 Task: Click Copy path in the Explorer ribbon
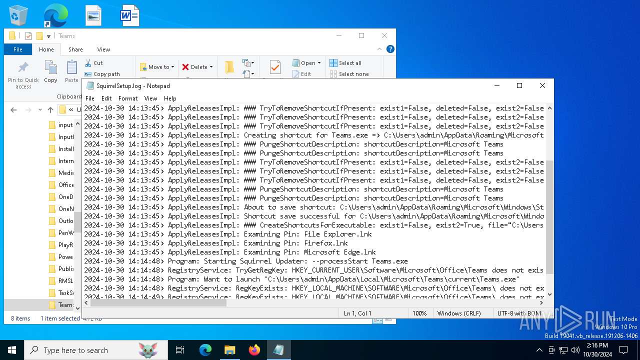click(x=102, y=74)
